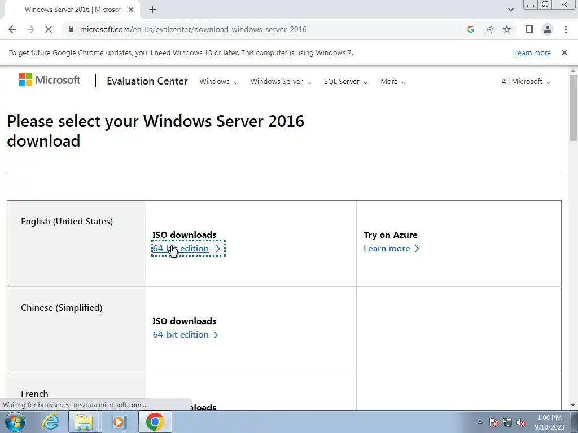The width and height of the screenshot is (578, 433).
Task: Click the forward navigation arrow
Action: click(x=30, y=29)
